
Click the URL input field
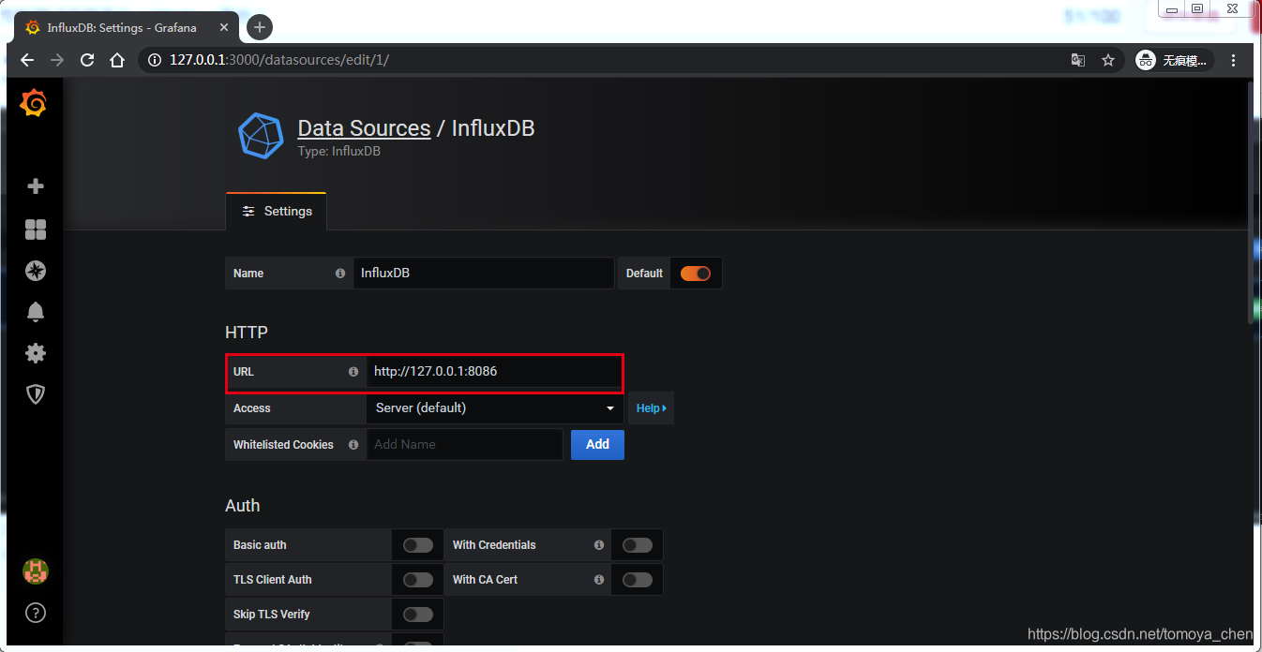tap(493, 372)
